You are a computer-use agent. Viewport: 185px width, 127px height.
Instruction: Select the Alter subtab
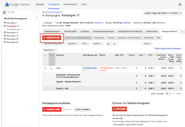pyautogui.click(x=158, y=38)
